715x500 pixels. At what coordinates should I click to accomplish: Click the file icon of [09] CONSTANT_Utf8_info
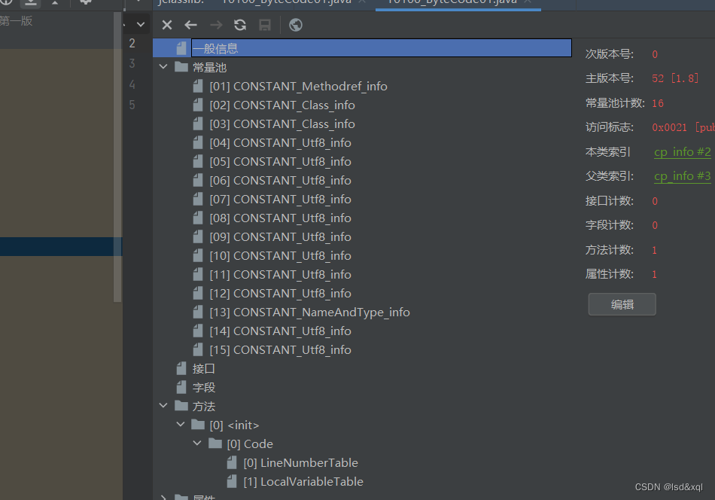tap(198, 236)
